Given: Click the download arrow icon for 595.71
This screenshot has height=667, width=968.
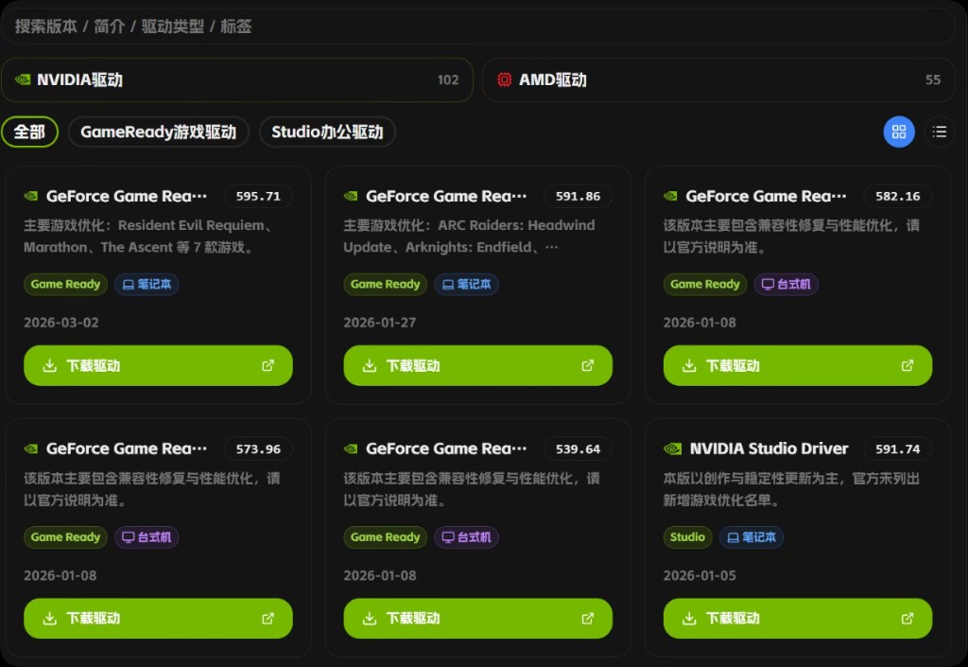Looking at the screenshot, I should point(50,365).
